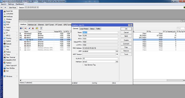The height and width of the screenshot is (98, 185).
Task: Click the red X disable button
Action: 33,28
